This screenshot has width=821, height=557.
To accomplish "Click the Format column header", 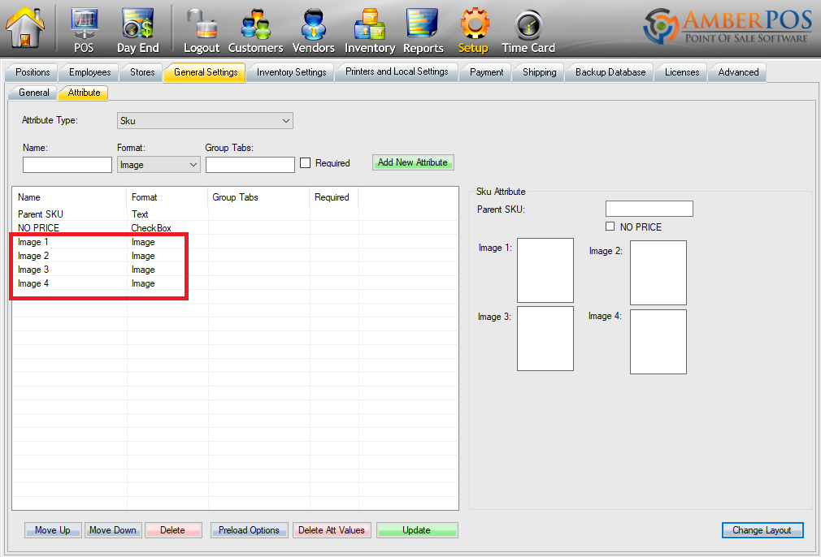I will [167, 197].
